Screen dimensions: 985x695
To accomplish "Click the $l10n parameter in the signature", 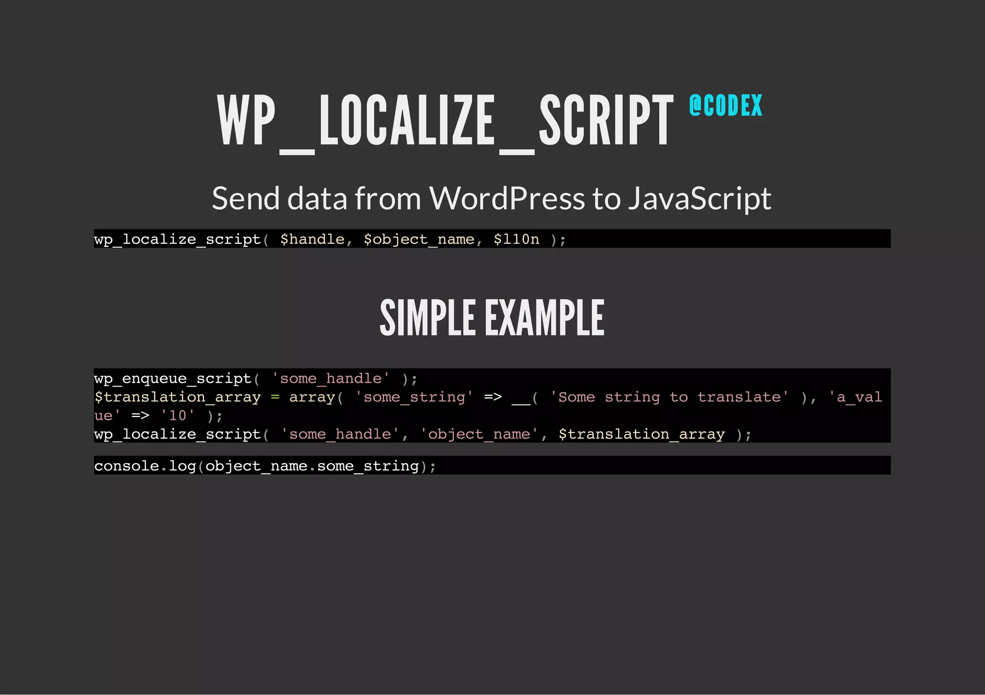I will click(x=517, y=239).
